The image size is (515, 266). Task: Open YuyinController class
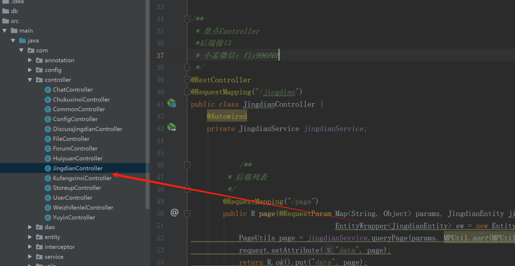click(x=74, y=217)
